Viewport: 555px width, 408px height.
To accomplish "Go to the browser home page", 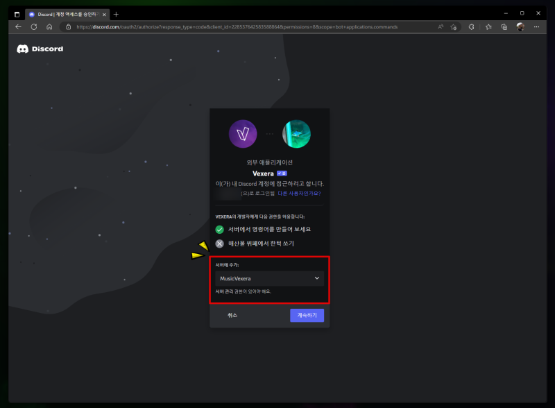I will (x=49, y=27).
